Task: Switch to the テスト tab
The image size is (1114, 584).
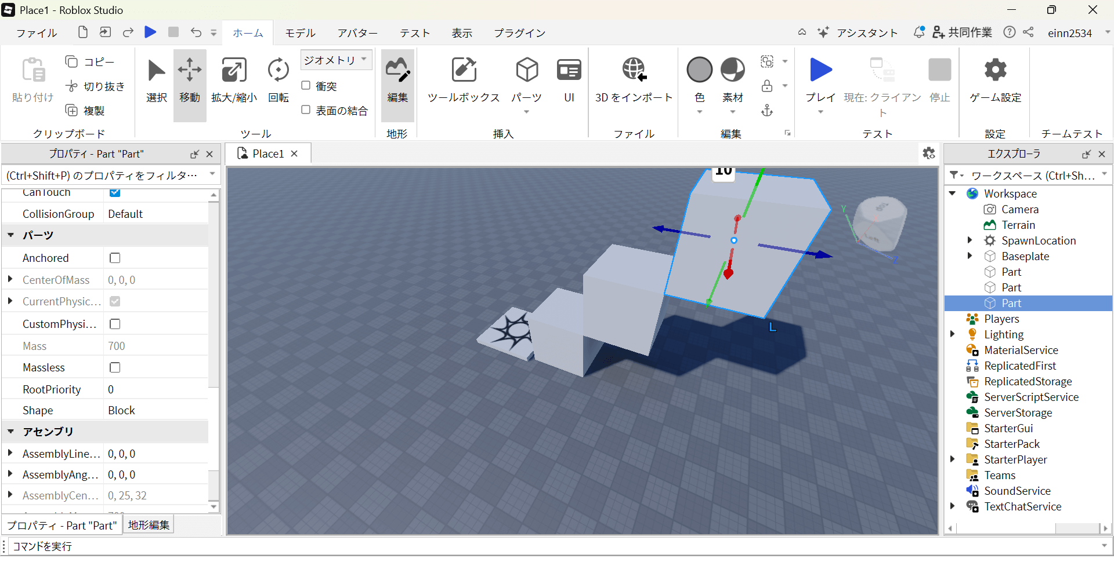Action: click(415, 33)
